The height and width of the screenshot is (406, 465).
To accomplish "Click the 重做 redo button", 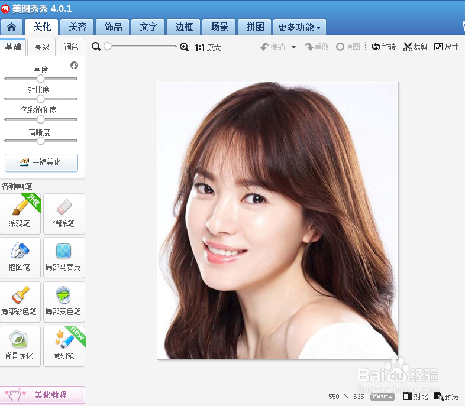I will pyautogui.click(x=317, y=47).
